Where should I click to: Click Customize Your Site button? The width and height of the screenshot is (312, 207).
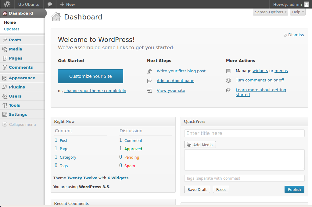click(x=91, y=76)
